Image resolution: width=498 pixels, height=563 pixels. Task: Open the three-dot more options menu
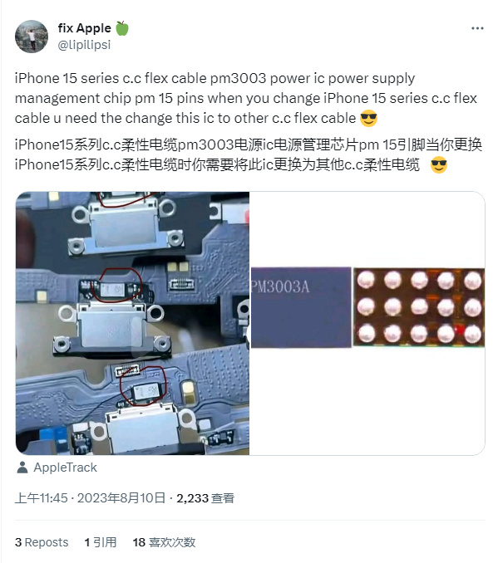click(x=477, y=28)
